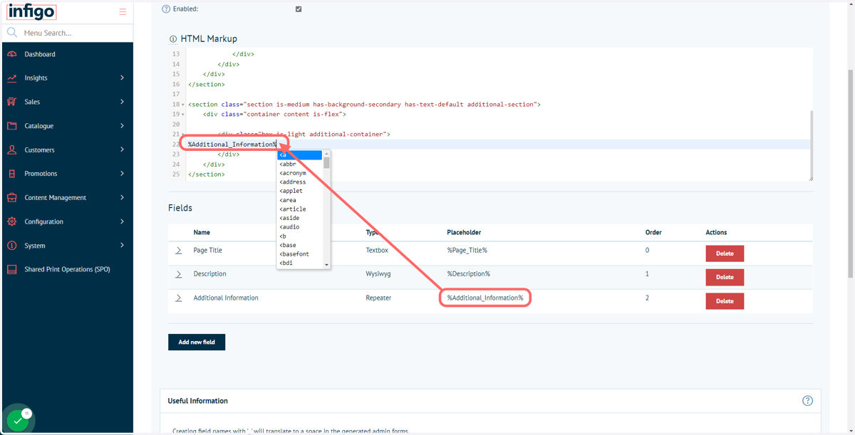Screen dimensions: 855x435
Task: Click the System info icon
Action: (12, 246)
